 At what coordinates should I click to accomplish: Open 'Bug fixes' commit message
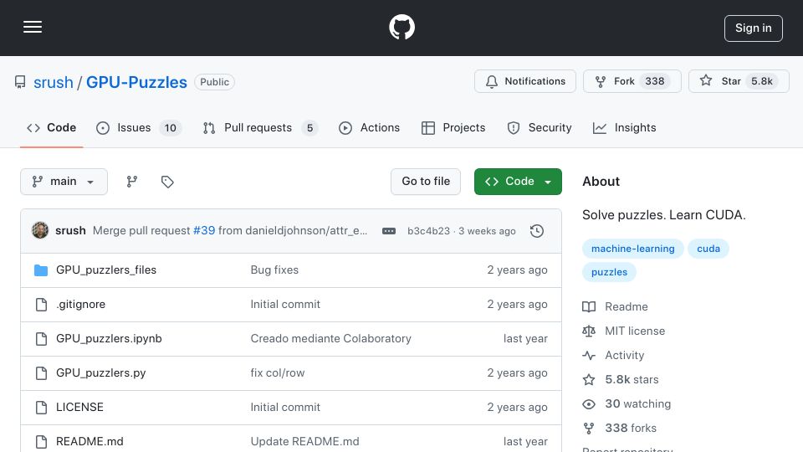(x=274, y=270)
